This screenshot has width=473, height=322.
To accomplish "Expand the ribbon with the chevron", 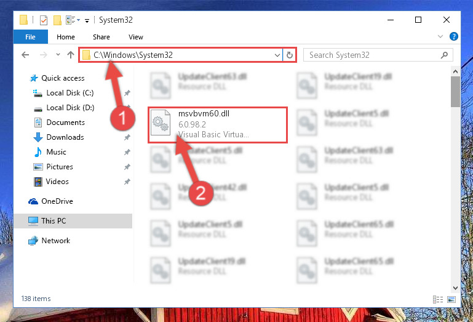I will (x=440, y=36).
